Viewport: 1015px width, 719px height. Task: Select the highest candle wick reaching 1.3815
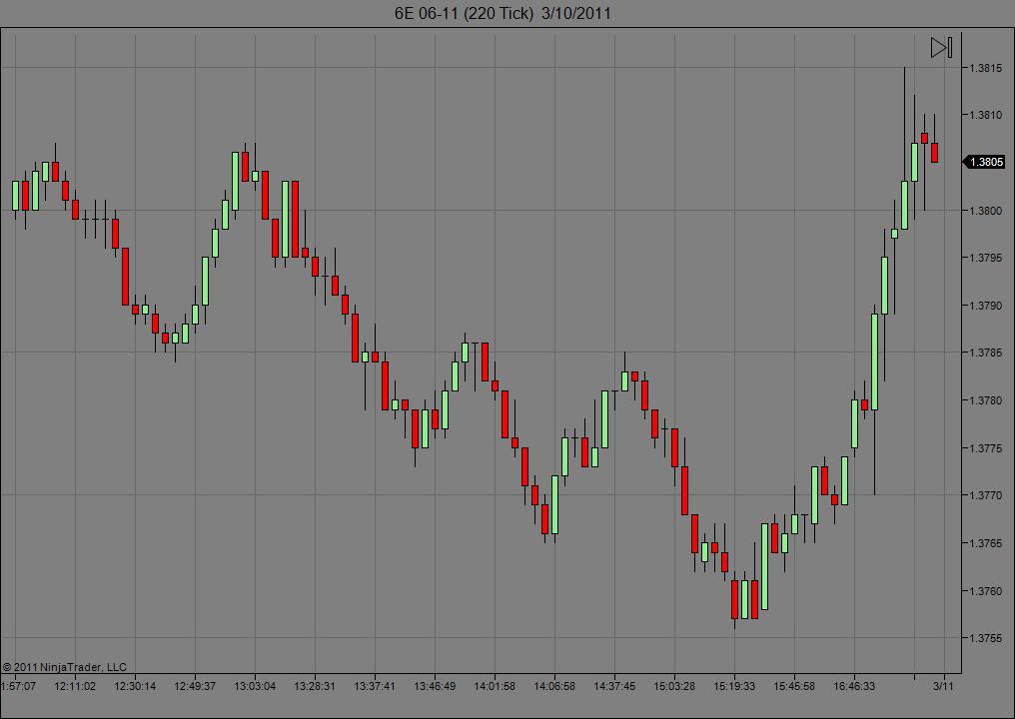tap(905, 123)
